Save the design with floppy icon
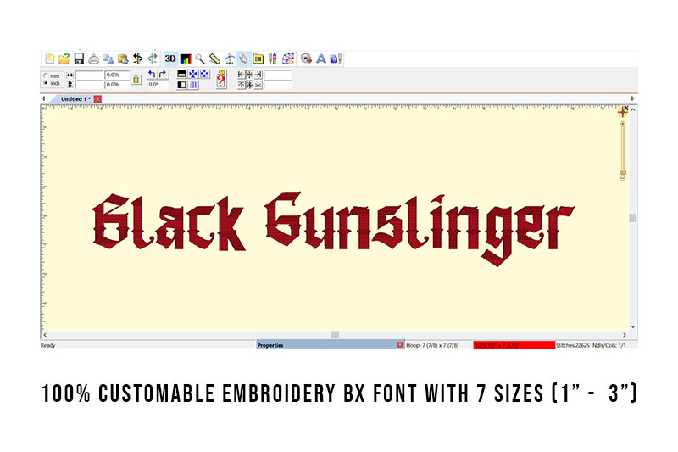Screen dimensions: 678x452 79,59
